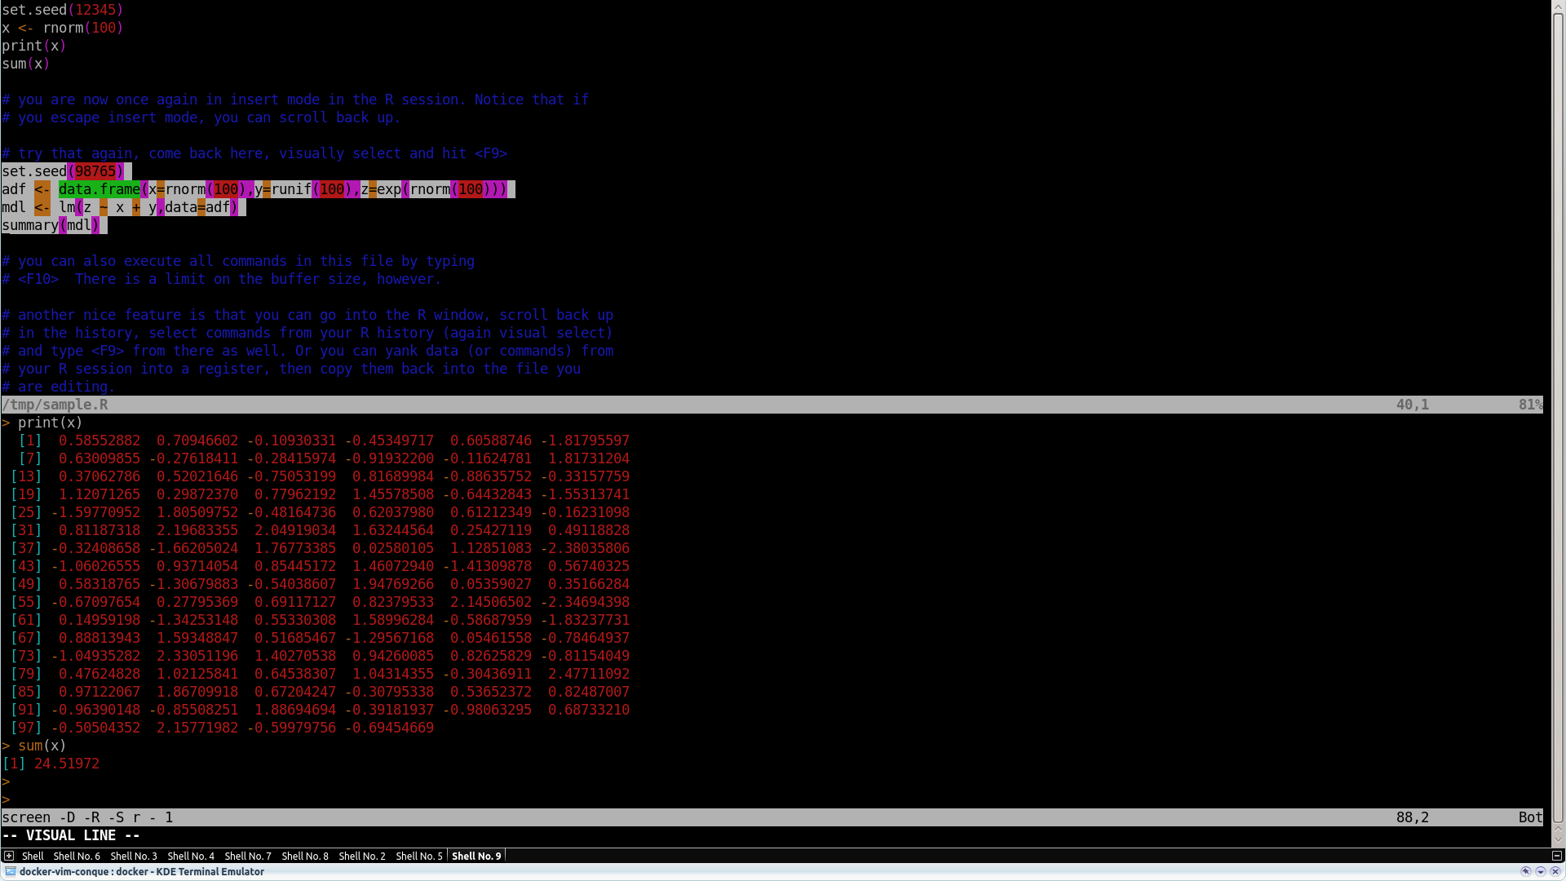Image resolution: width=1566 pixels, height=881 pixels.
Task: Click the result '24.51972' in the R output
Action: pyautogui.click(x=67, y=764)
